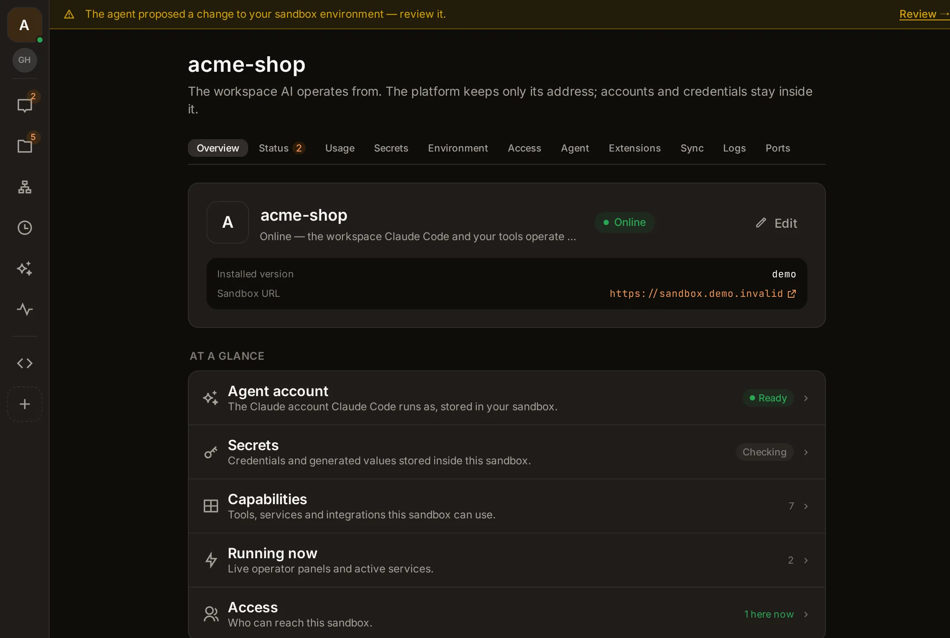Switch to the Extensions tab
950x638 pixels.
click(x=635, y=148)
